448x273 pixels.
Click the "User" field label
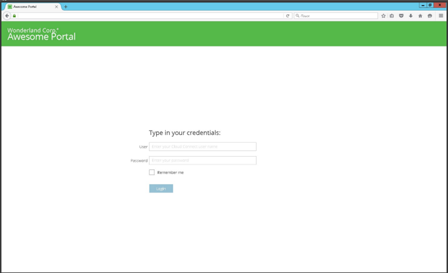click(143, 147)
